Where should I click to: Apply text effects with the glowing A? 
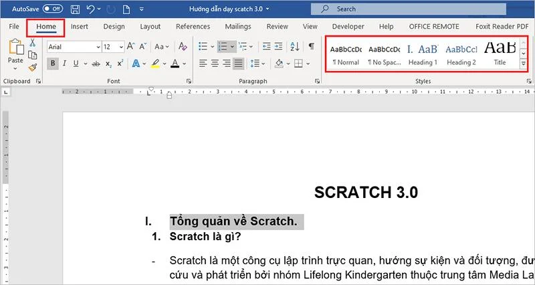[x=136, y=64]
